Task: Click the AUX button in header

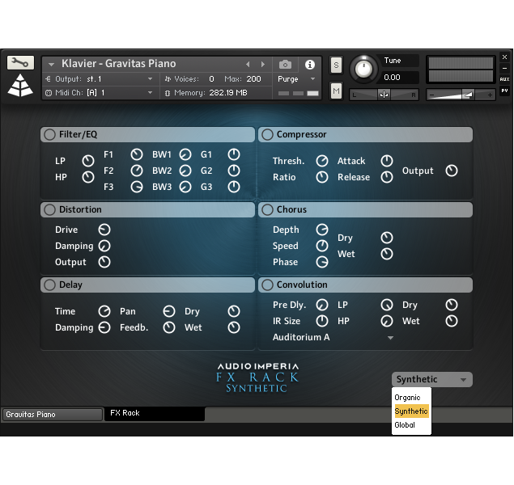Action: [x=504, y=79]
